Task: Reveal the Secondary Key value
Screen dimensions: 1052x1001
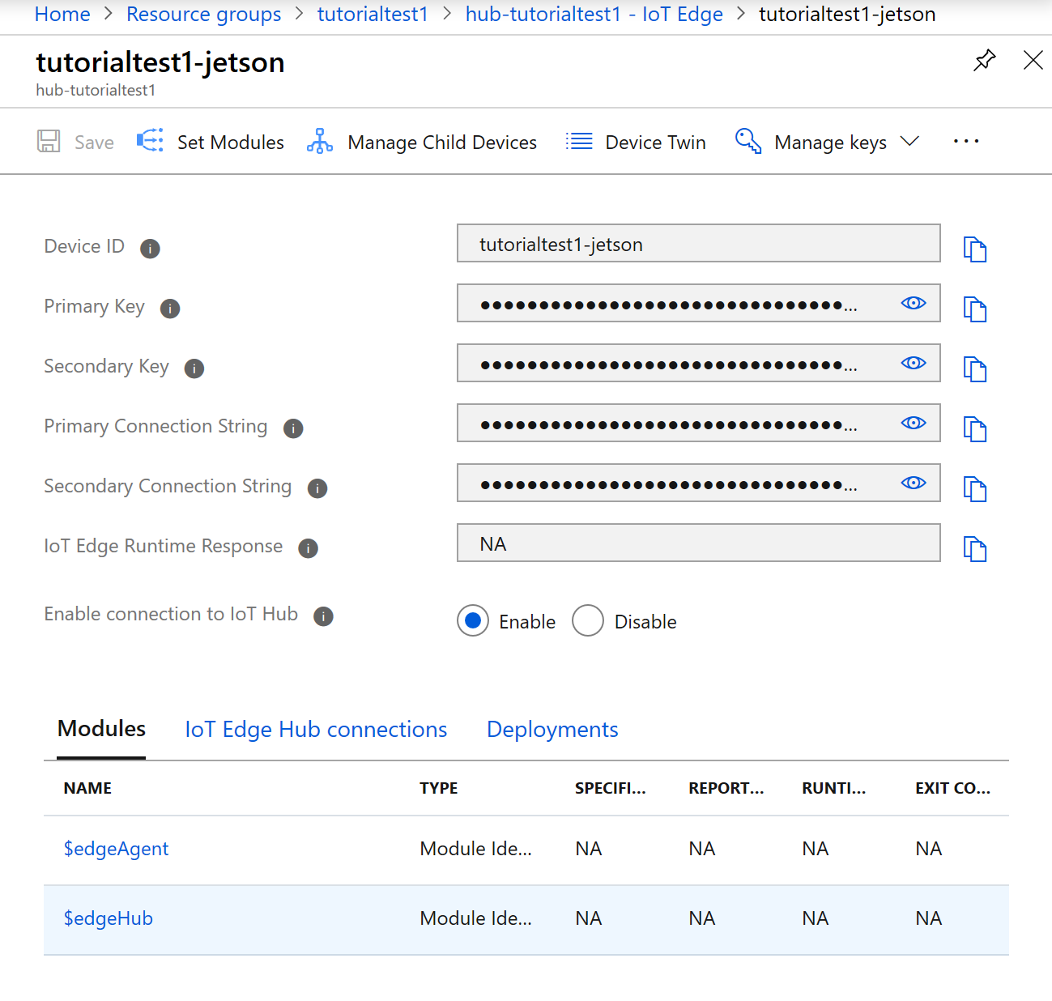Action: tap(914, 363)
